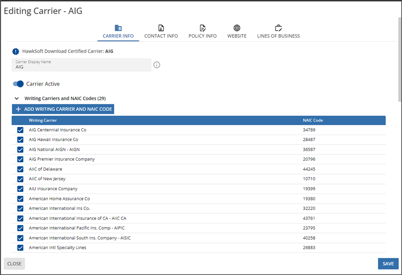Uncheck AIG National AIGN checkbox
Image resolution: width=402 pixels, height=275 pixels.
coord(20,149)
